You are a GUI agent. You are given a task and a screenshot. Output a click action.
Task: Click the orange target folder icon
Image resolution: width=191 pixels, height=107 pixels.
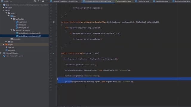coord(7,45)
